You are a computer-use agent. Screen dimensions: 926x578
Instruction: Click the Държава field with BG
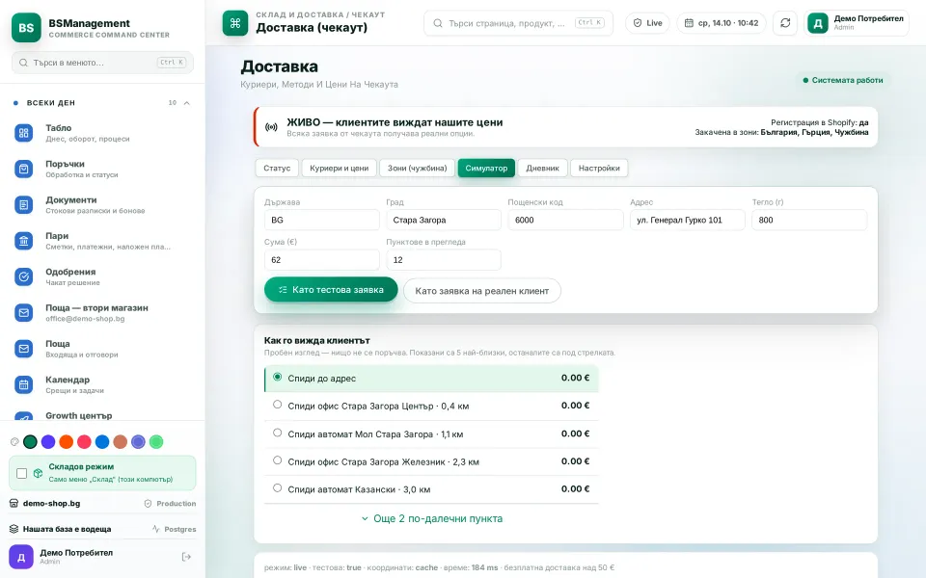(322, 220)
